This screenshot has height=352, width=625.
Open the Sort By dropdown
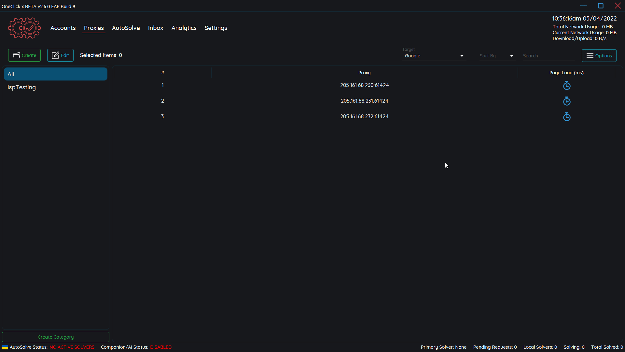pos(497,56)
